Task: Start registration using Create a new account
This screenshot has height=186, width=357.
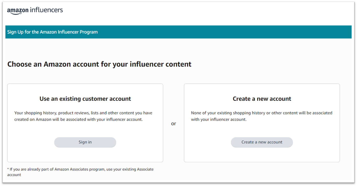Action: (x=261, y=142)
